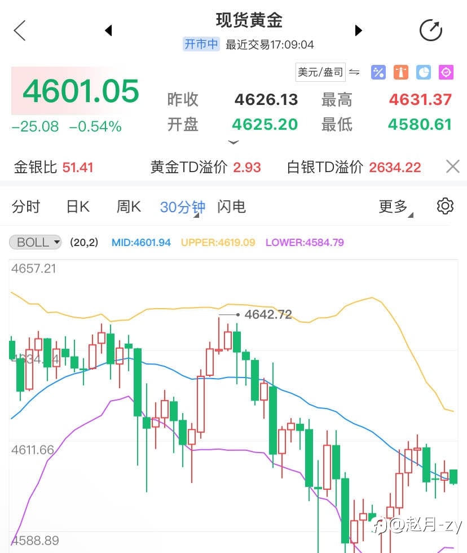Switch to the 日K tab

coord(78,207)
